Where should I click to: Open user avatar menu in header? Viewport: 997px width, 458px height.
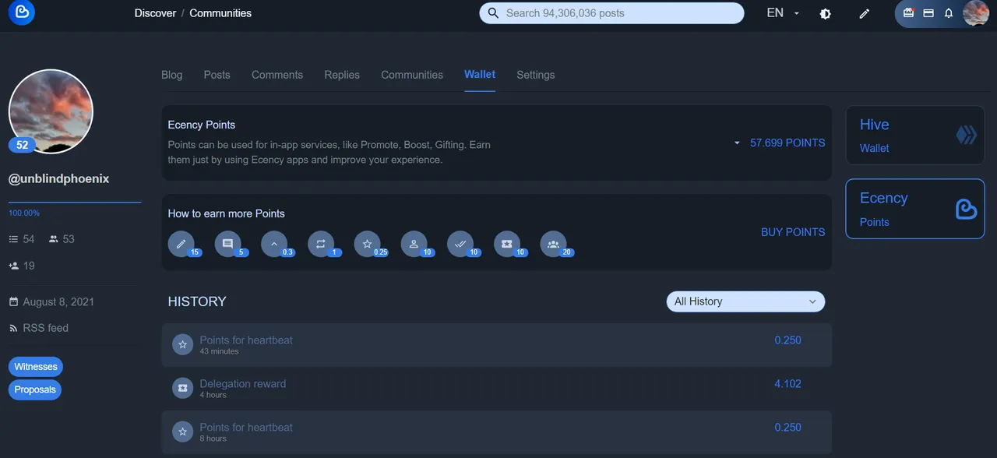pyautogui.click(x=976, y=12)
